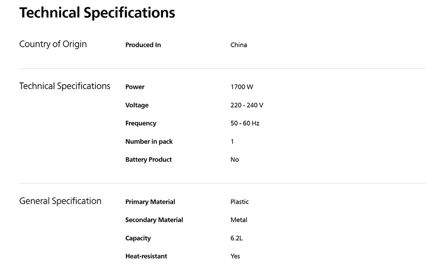Screen dimensions: 444x264
Task: Click the large bold Technical Specifications page heading
Action: pyautogui.click(x=97, y=12)
